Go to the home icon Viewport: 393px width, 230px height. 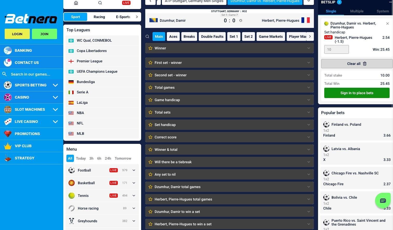76,3
